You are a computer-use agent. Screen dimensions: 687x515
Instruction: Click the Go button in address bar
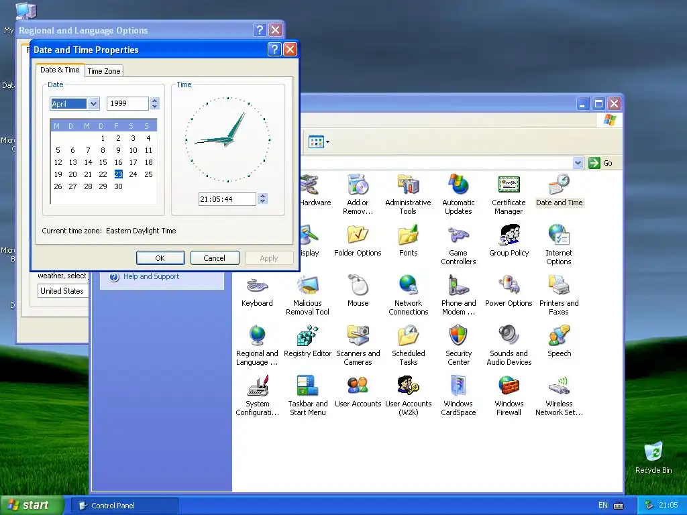[600, 163]
